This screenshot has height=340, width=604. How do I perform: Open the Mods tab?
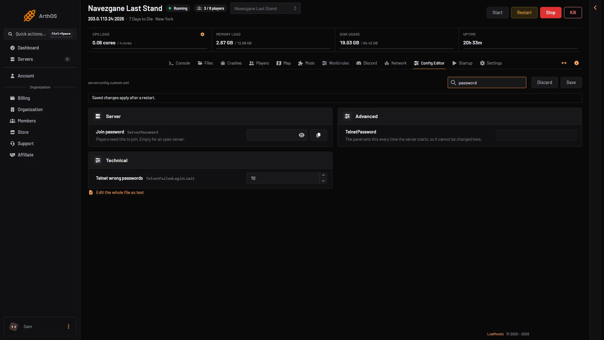(x=306, y=63)
